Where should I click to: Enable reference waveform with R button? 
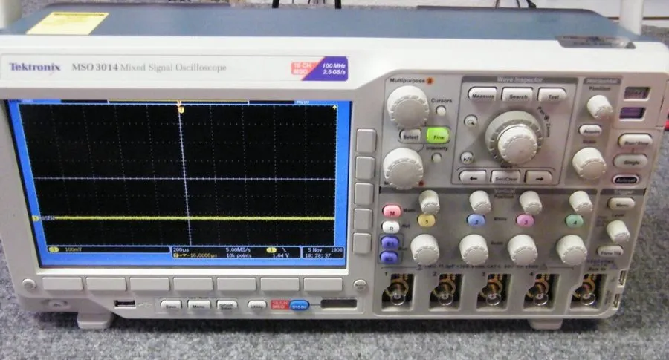click(x=390, y=227)
